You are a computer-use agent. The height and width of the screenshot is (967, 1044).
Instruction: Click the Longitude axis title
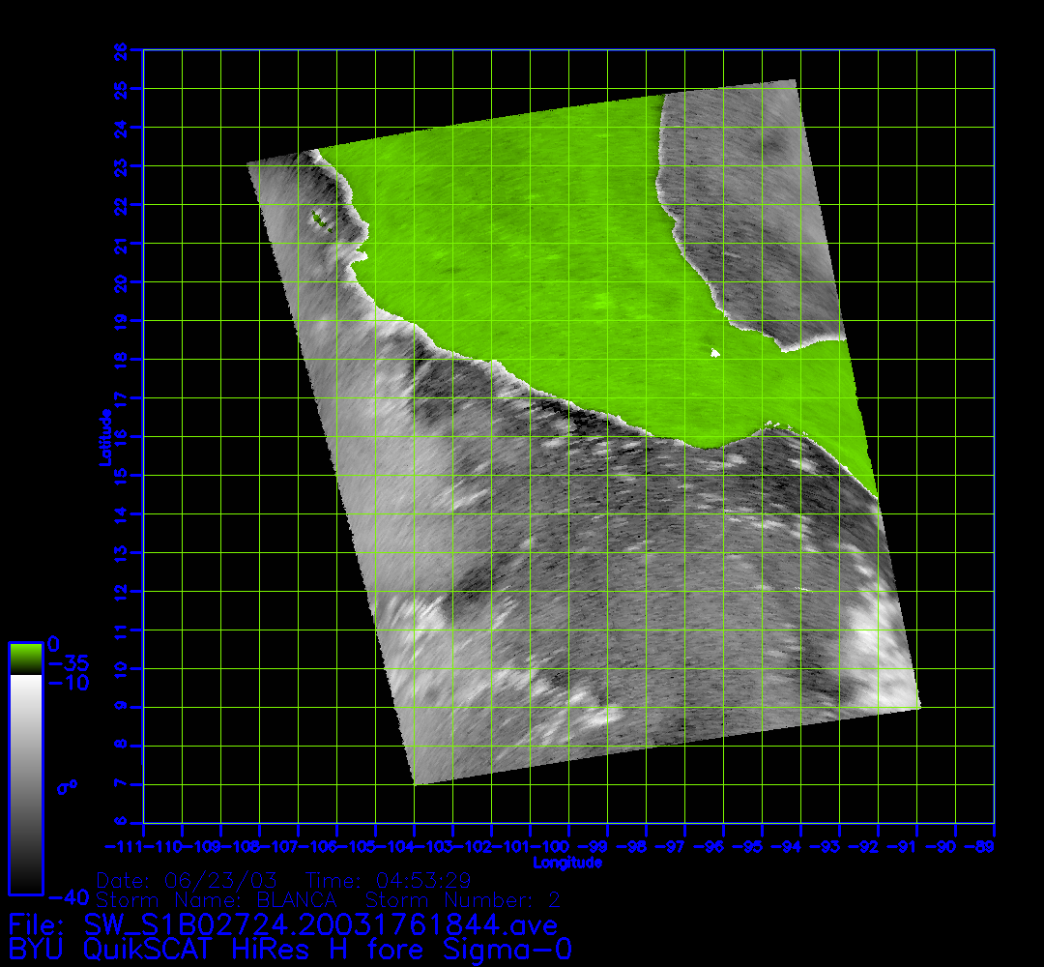[x=567, y=863]
